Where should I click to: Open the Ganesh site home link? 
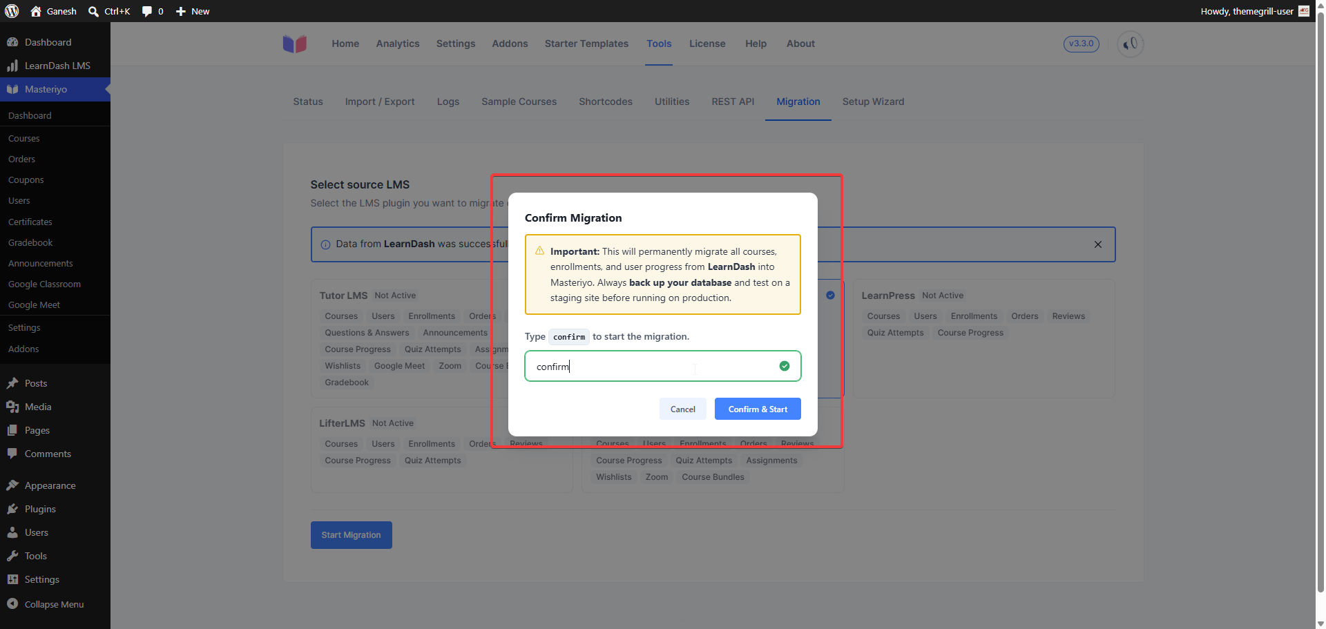54,11
